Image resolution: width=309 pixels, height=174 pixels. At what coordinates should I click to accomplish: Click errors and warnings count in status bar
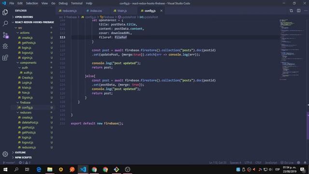[25, 163]
